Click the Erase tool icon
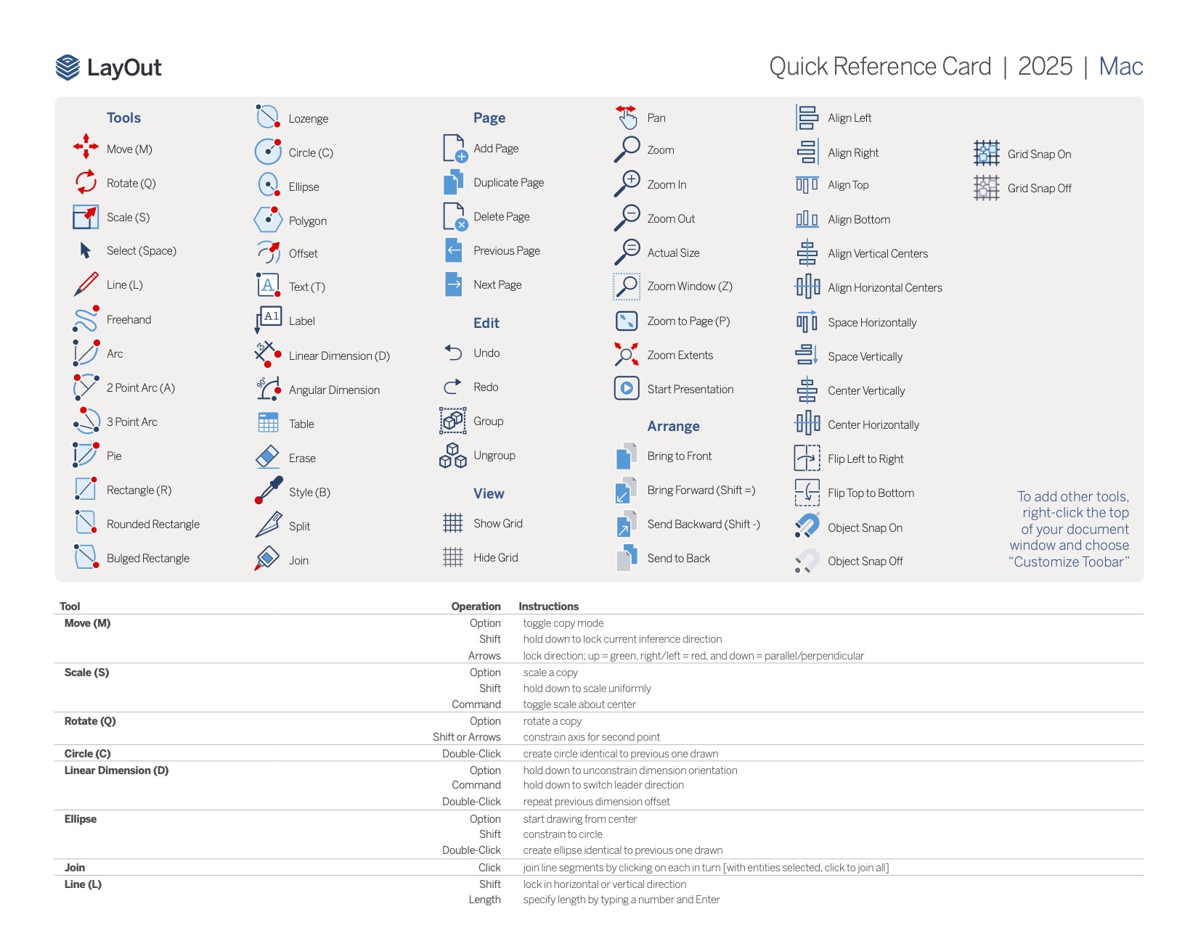This screenshot has width=1198, height=925. pos(268,457)
